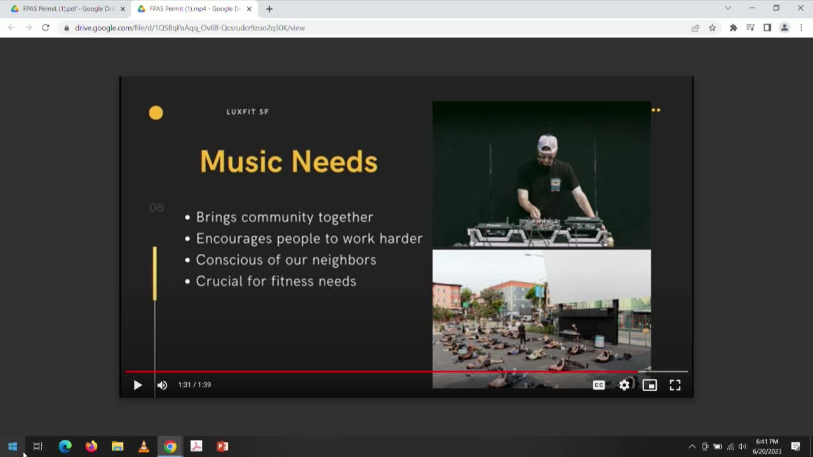Toggle closed captions on video

coord(598,385)
